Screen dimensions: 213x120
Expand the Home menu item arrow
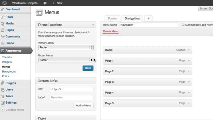[x=189, y=50]
